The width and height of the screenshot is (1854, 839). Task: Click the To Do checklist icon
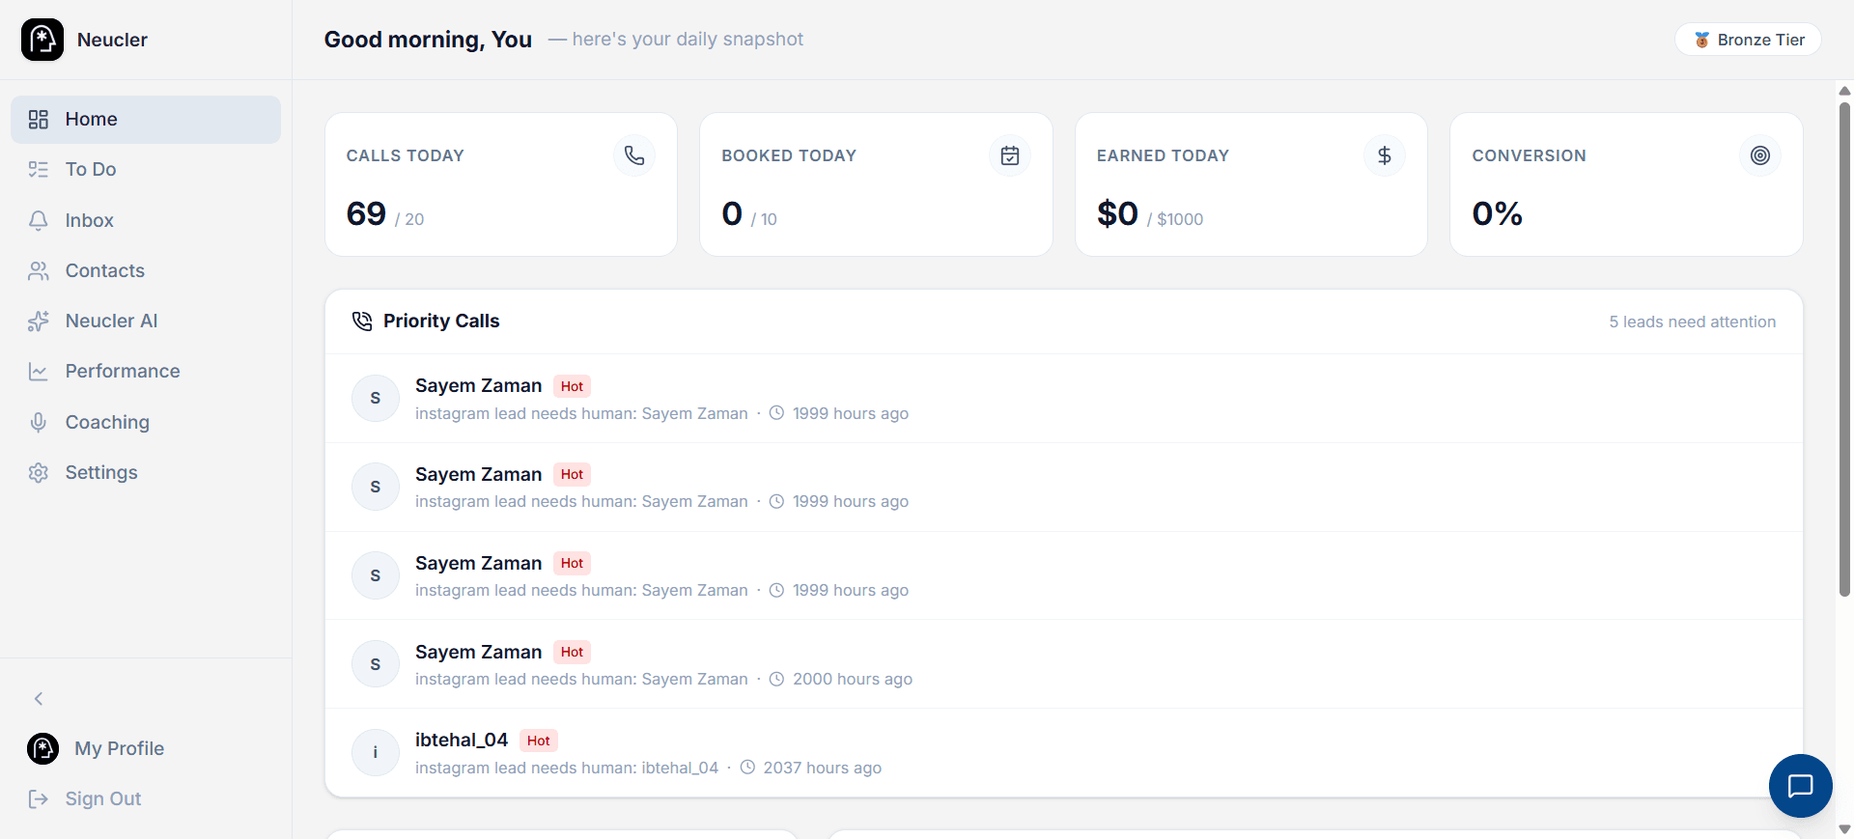(x=39, y=170)
